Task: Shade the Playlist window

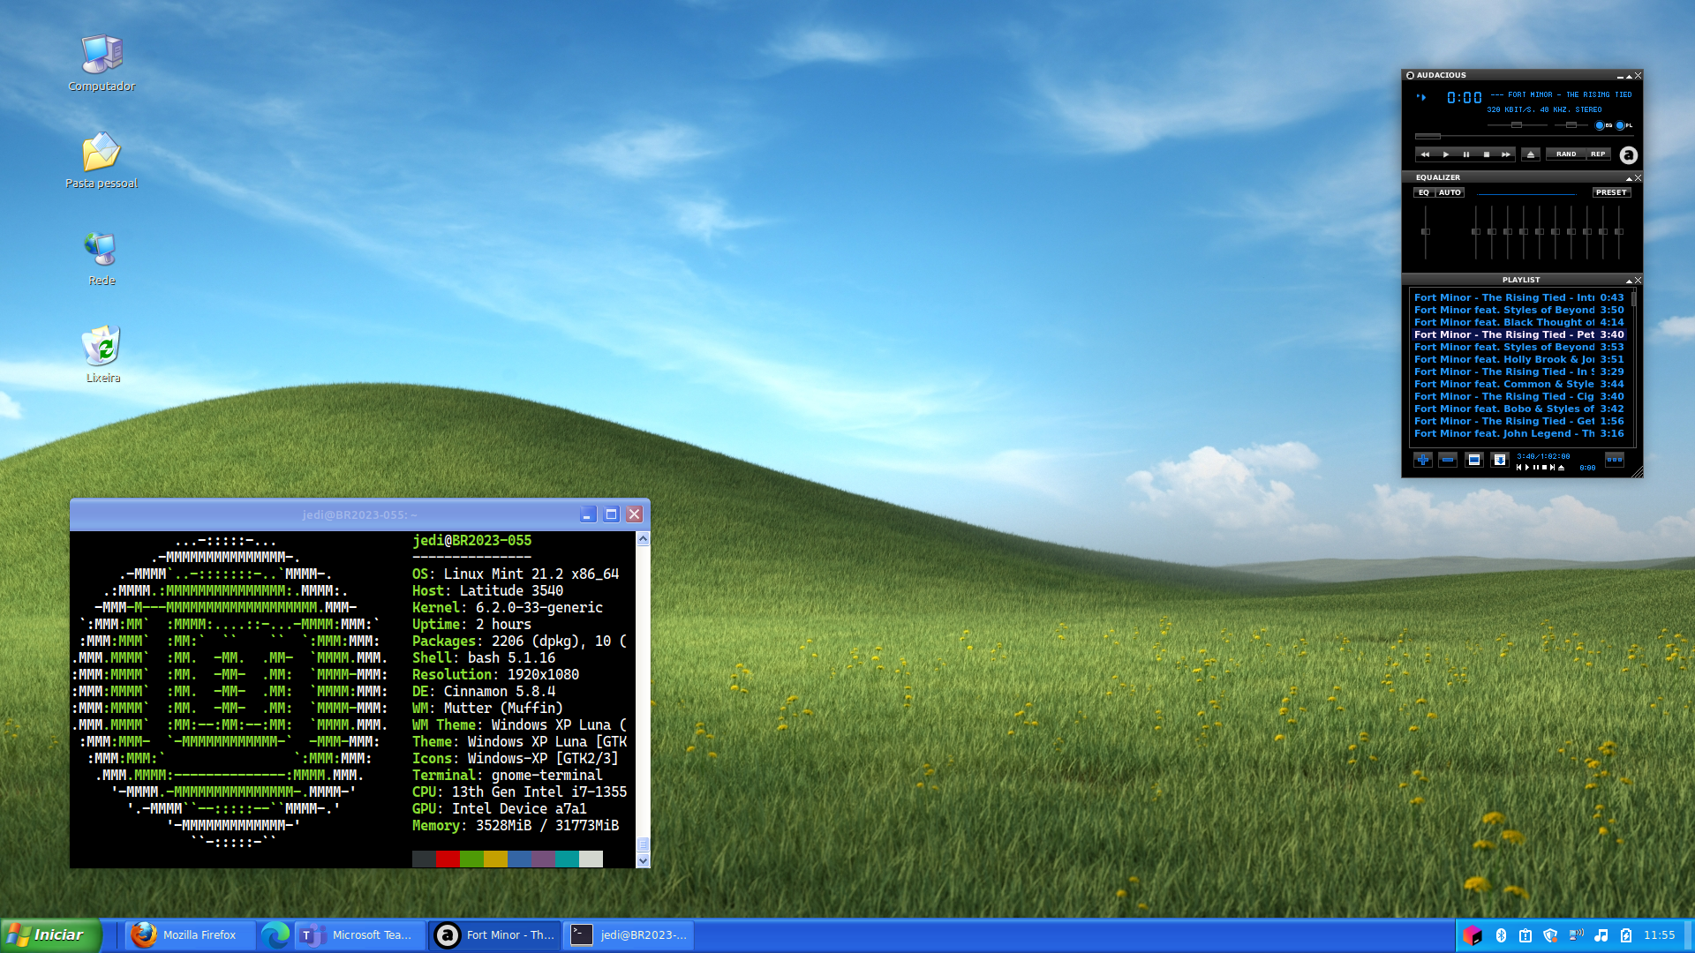Action: 1629,281
